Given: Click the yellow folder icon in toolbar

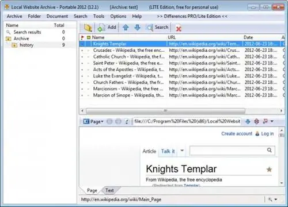Looking at the screenshot, I should coord(88,28).
